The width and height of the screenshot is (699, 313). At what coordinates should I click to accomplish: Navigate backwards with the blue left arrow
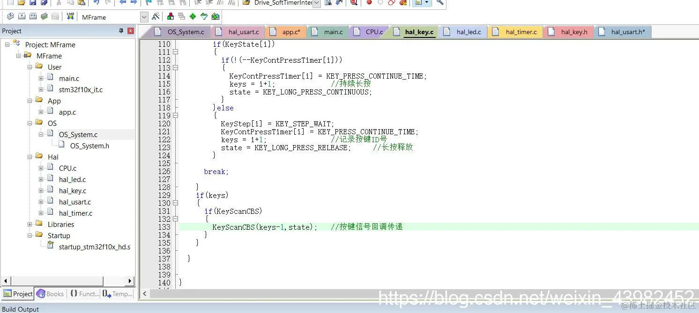pos(122,2)
